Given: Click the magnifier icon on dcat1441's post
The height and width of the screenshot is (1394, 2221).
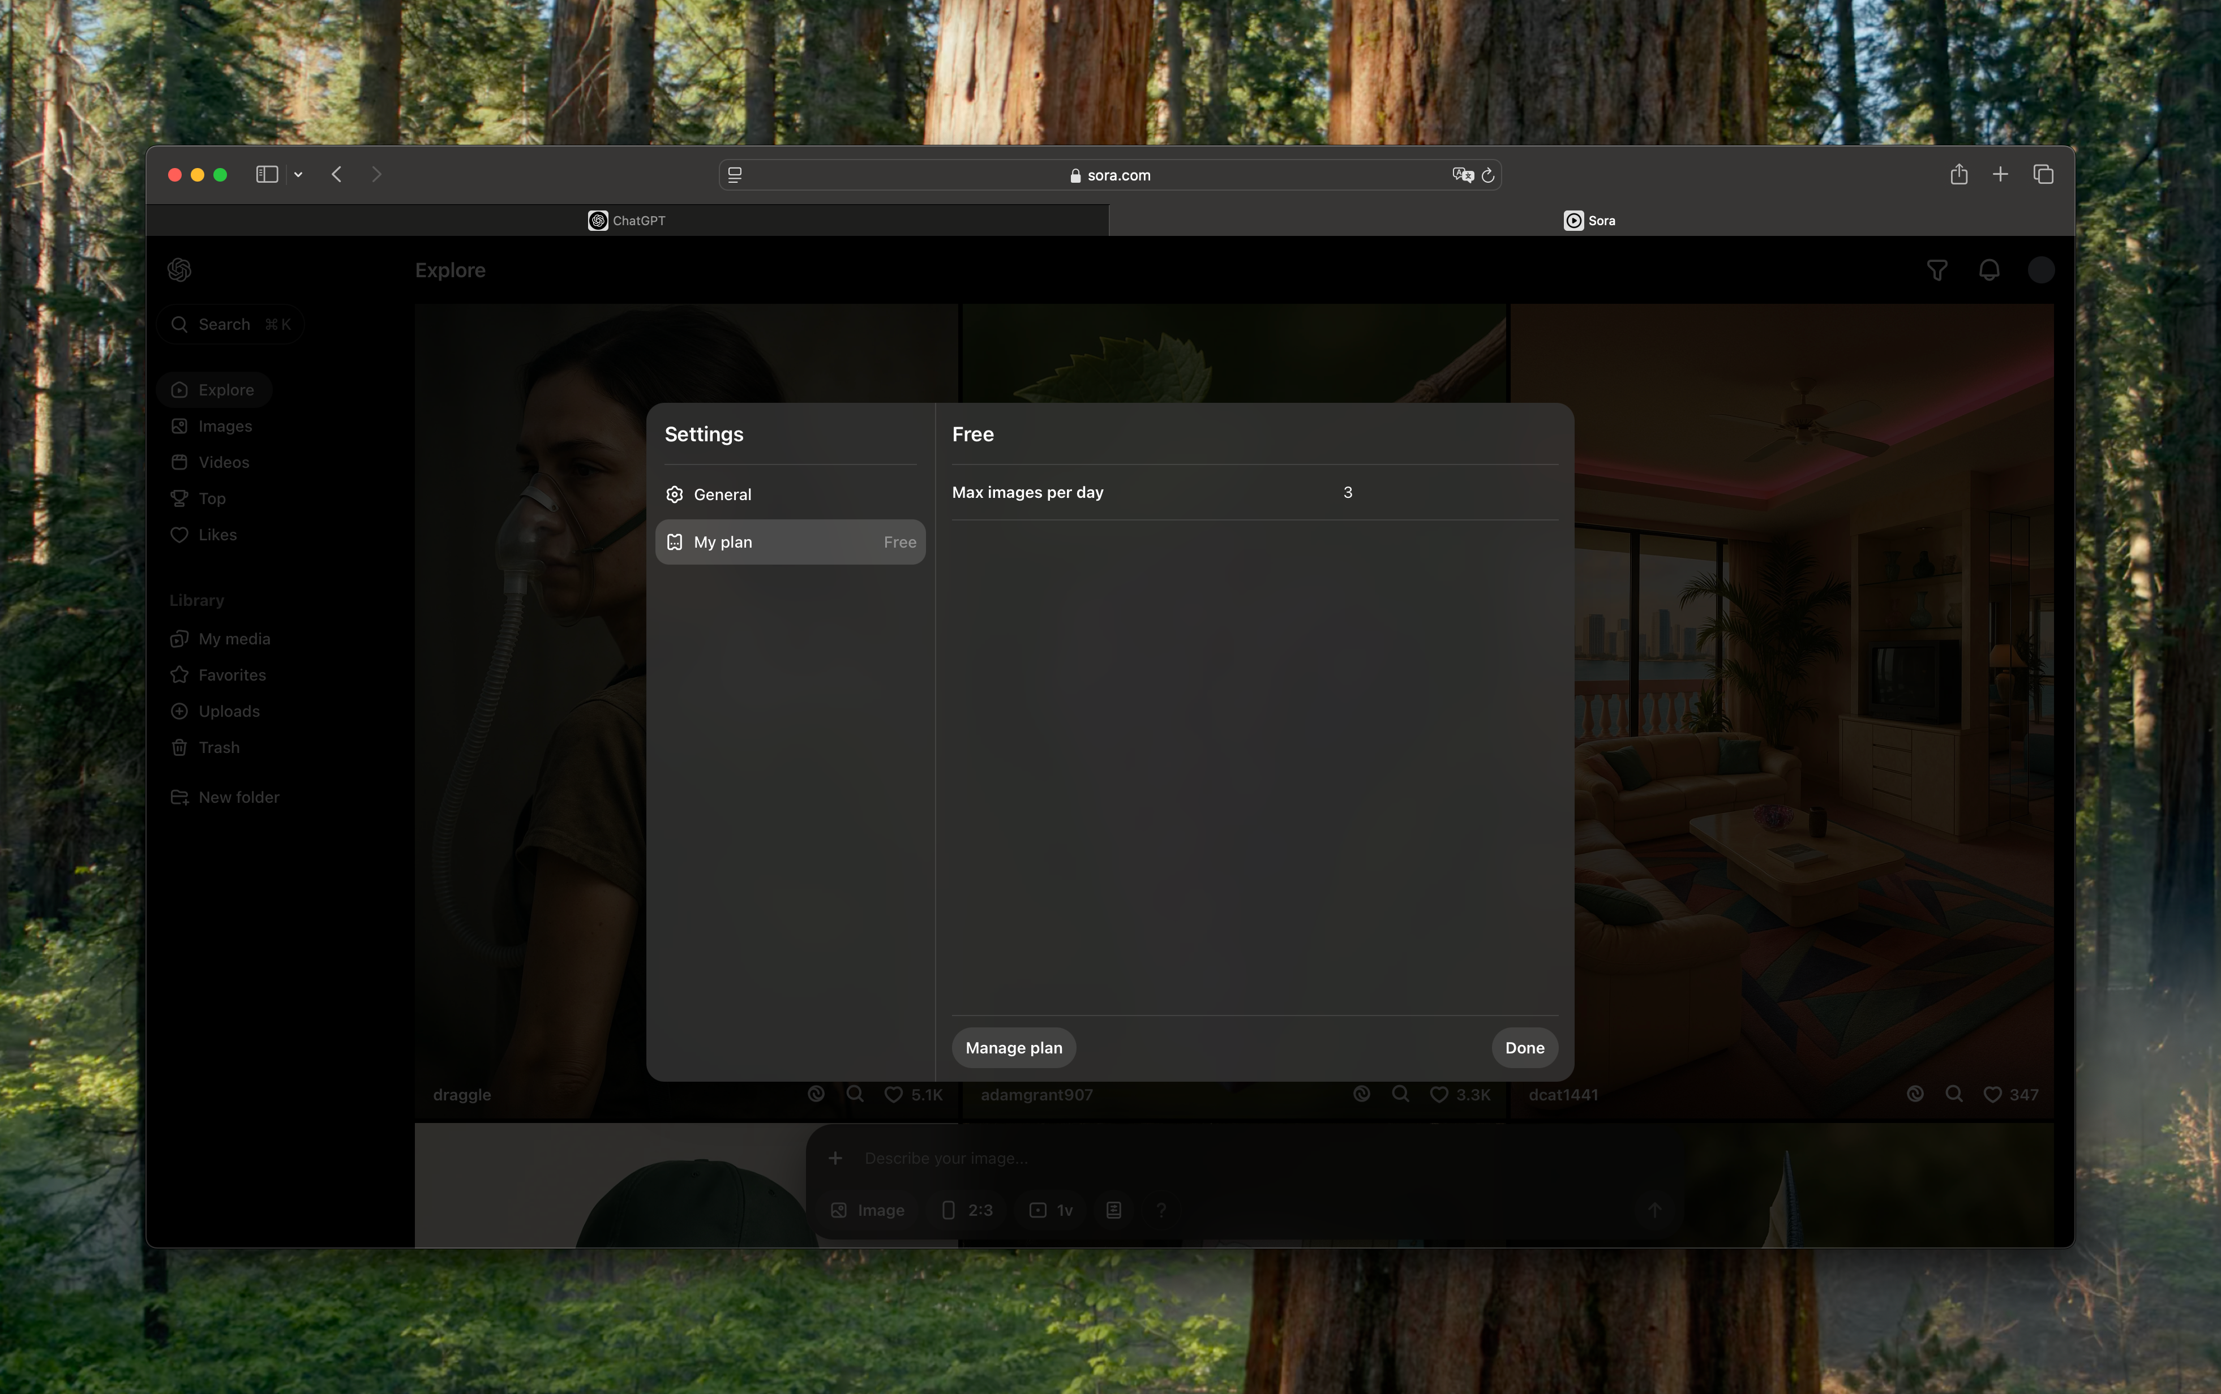Looking at the screenshot, I should [1953, 1094].
